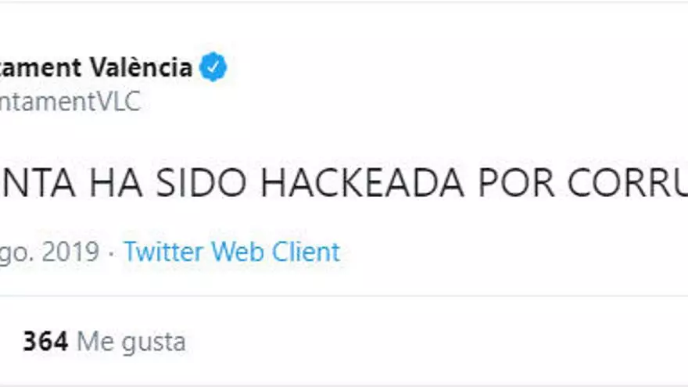Click the word València in the display name
Viewport: 688px width, 387px height.
(142, 67)
